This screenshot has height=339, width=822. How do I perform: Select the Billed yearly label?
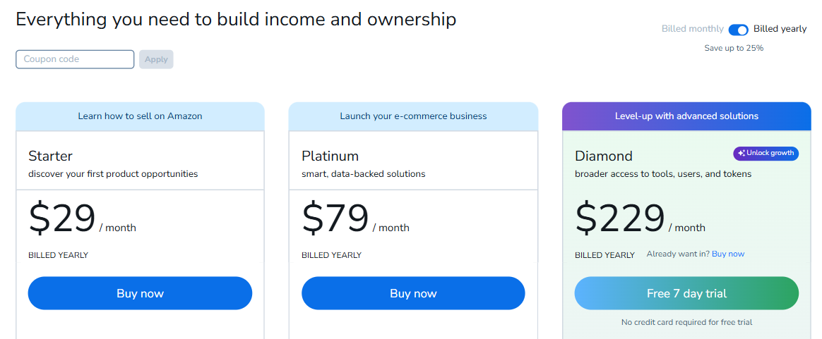pos(780,29)
